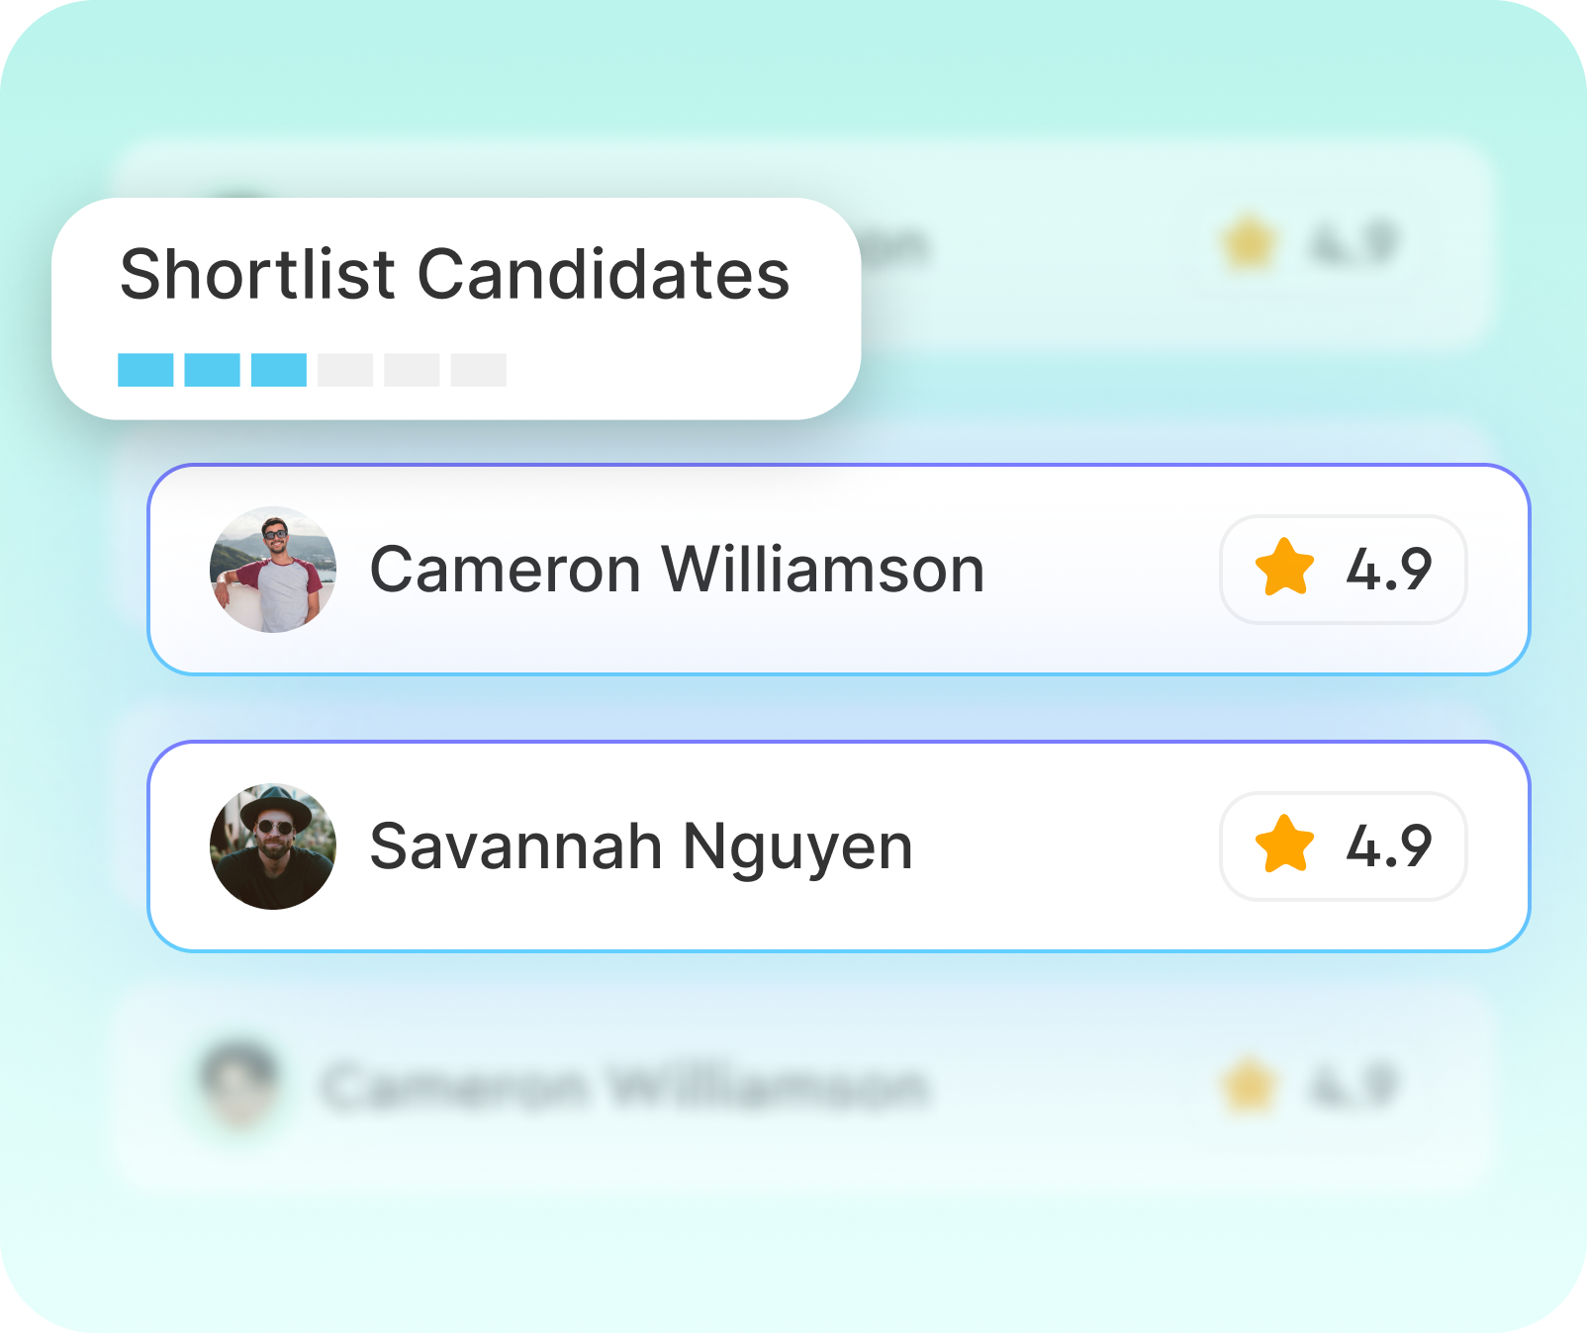
Task: Click the last grey progress segment
Action: click(479, 370)
